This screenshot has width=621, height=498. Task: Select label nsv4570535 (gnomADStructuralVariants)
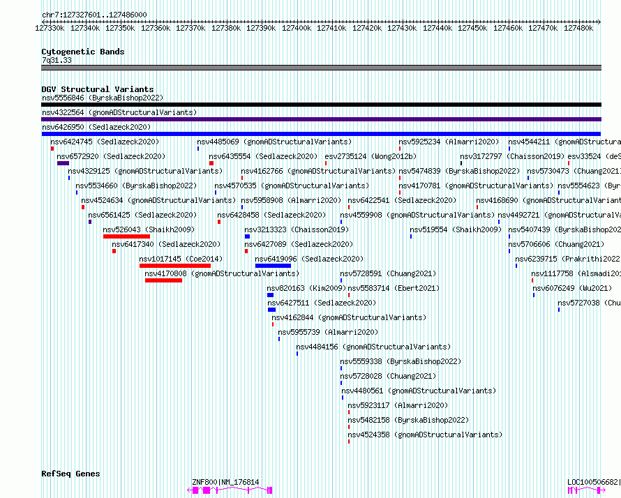[x=292, y=186]
